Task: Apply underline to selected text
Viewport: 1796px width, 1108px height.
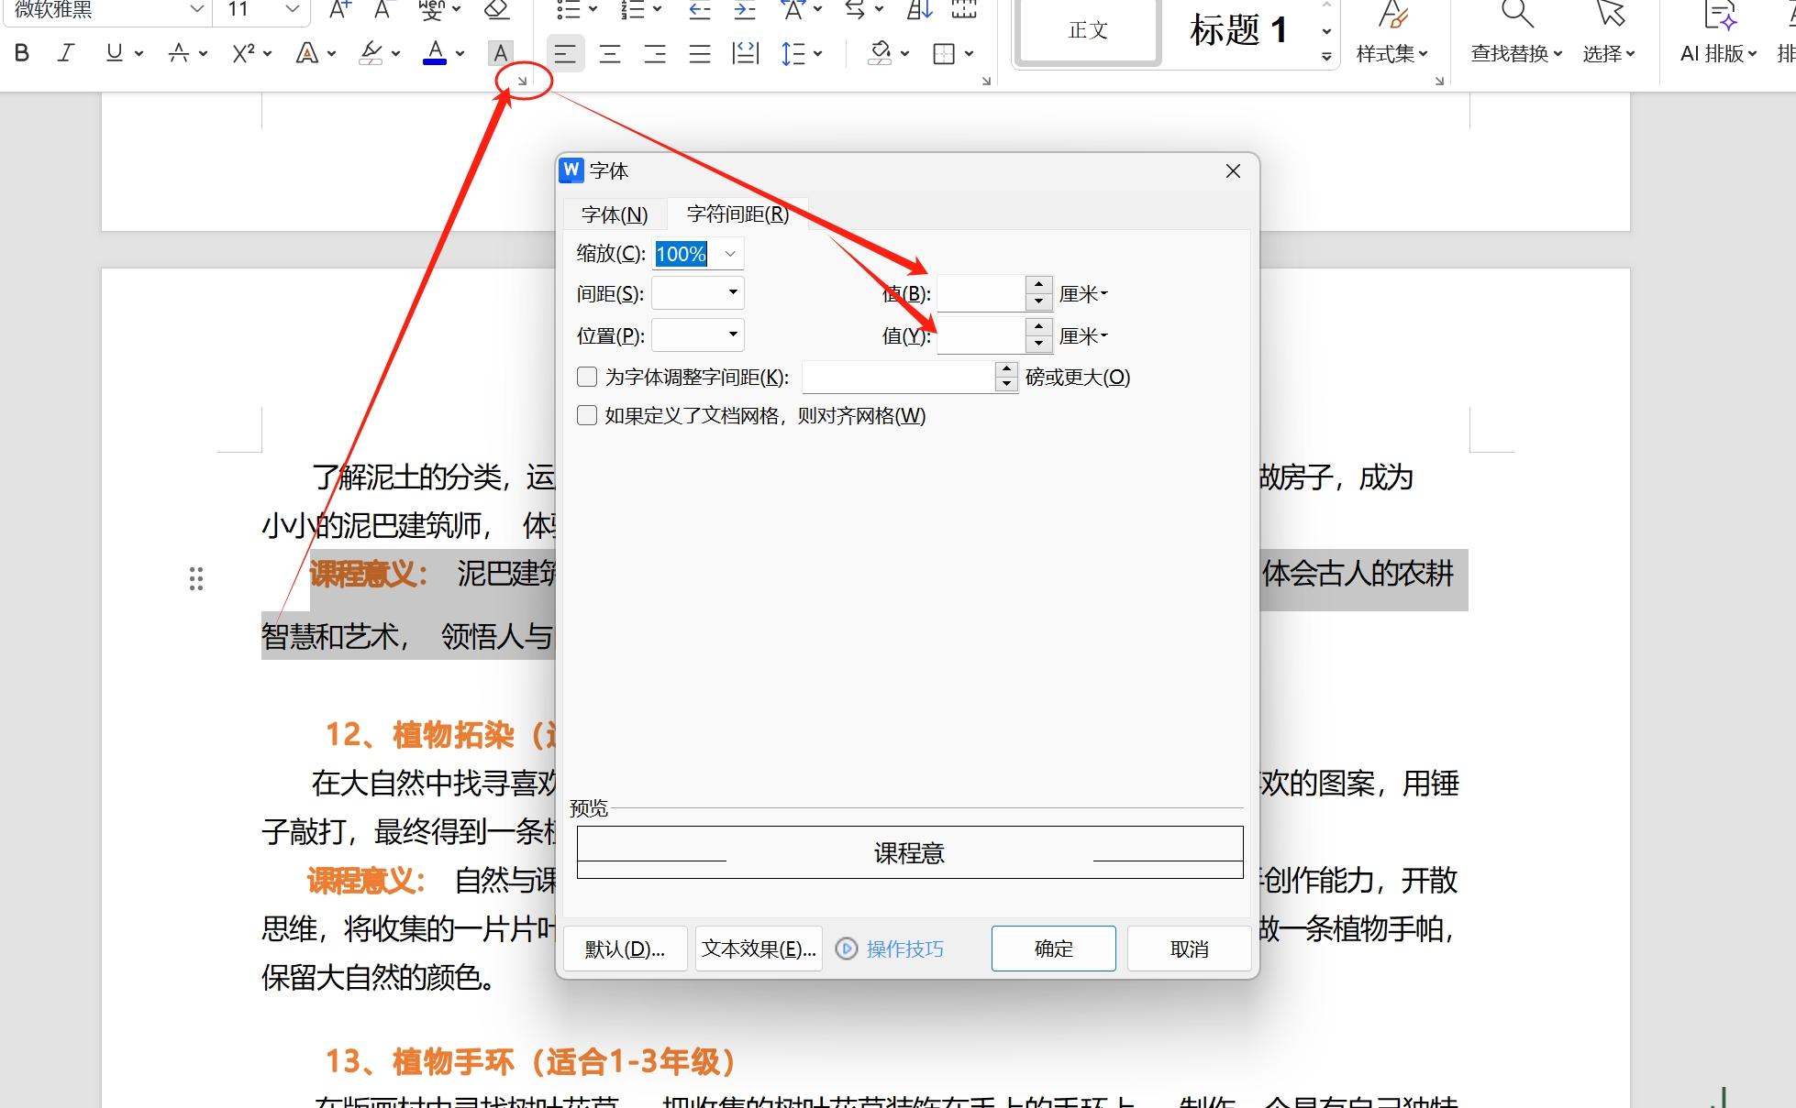Action: (x=114, y=53)
